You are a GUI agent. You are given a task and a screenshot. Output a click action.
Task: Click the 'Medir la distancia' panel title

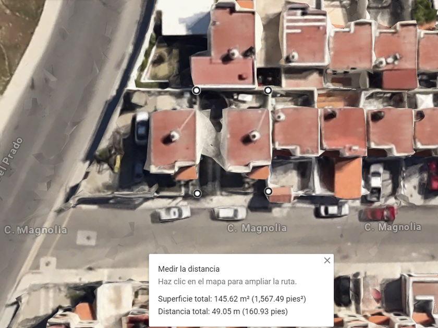[x=189, y=269]
